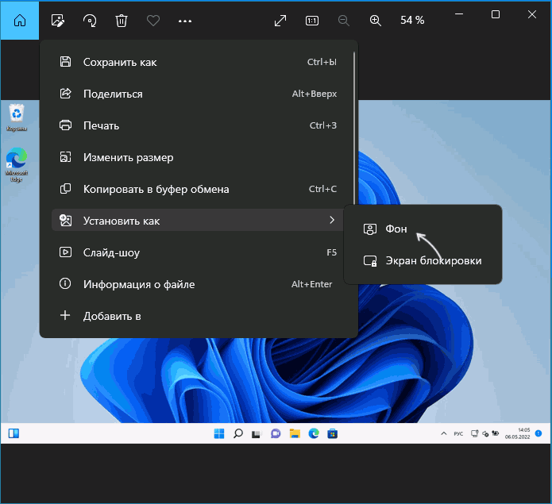Open the Edit image tool
The width and height of the screenshot is (552, 504).
click(56, 20)
